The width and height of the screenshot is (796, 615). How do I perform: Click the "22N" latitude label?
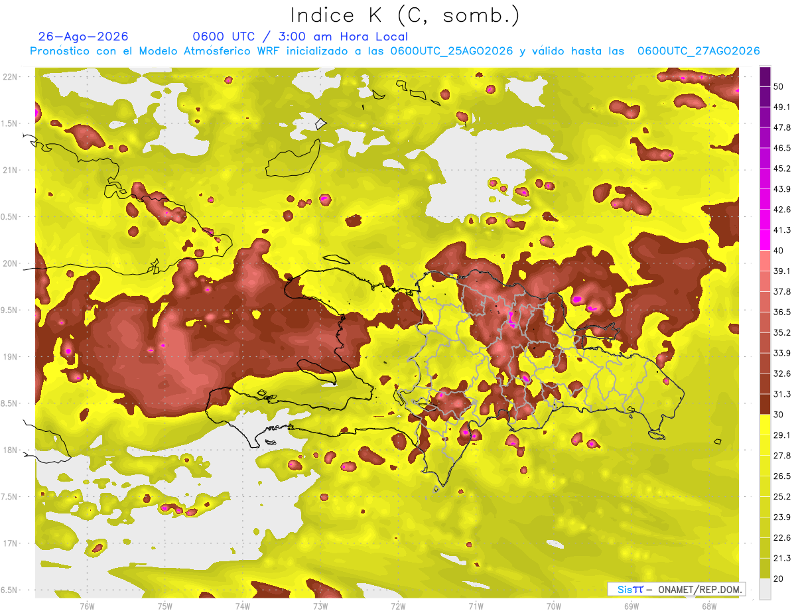(x=9, y=76)
